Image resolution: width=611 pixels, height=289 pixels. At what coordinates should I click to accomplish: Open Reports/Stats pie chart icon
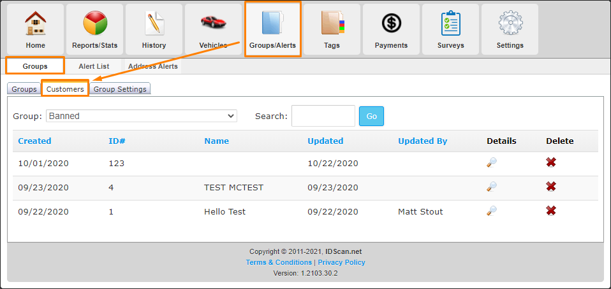pos(94,24)
